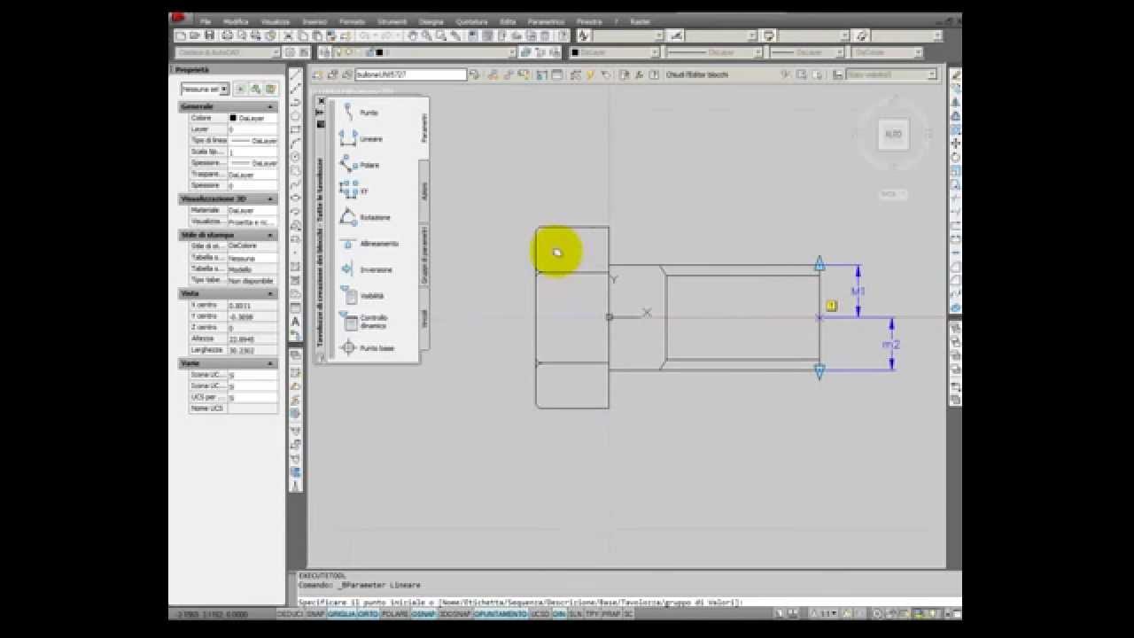Toggle GRIGLIA mode in status bar
The image size is (1134, 638).
tap(340, 613)
